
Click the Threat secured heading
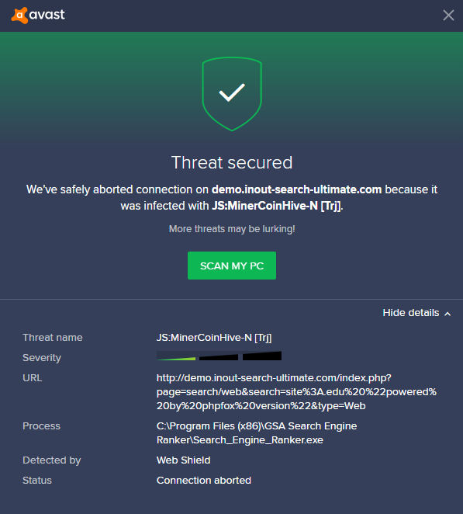tap(232, 162)
